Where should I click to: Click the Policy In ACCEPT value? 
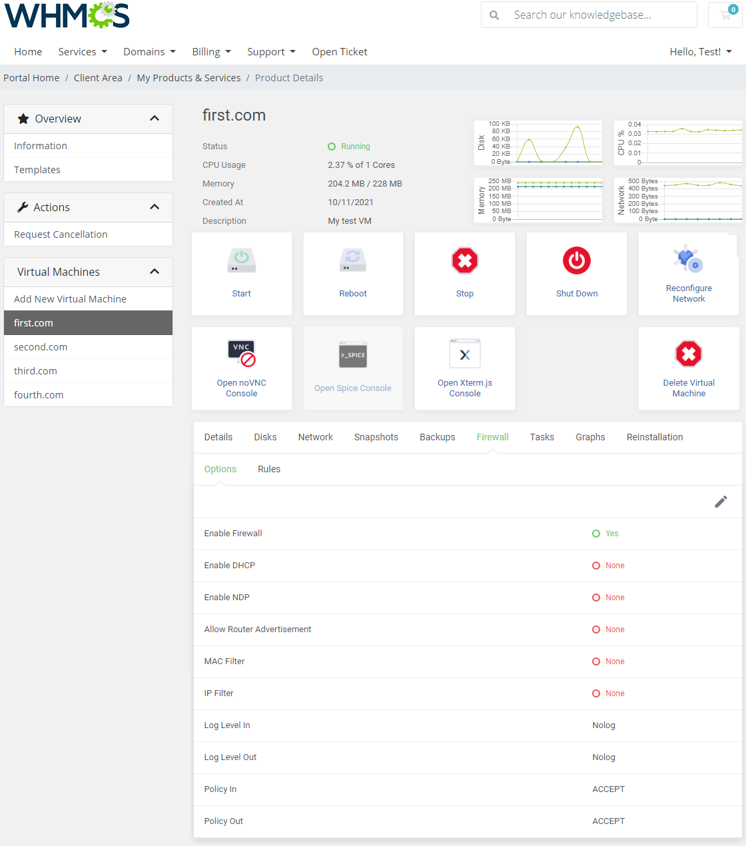click(x=609, y=789)
